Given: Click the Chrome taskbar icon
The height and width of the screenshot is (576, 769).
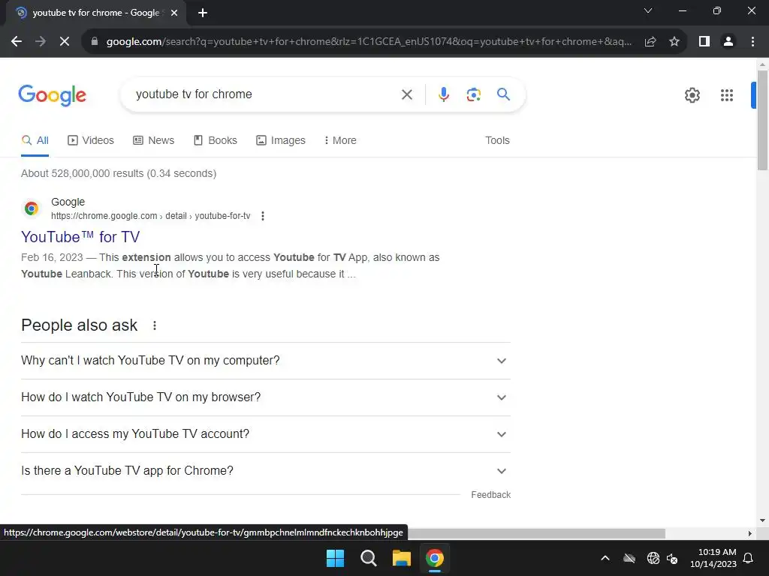Looking at the screenshot, I should click(435, 558).
